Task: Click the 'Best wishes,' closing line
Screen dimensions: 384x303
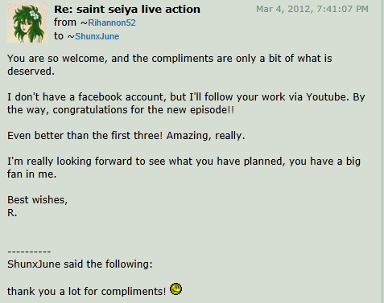Action: tap(37, 200)
